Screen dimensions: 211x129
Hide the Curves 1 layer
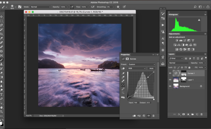[170, 73]
